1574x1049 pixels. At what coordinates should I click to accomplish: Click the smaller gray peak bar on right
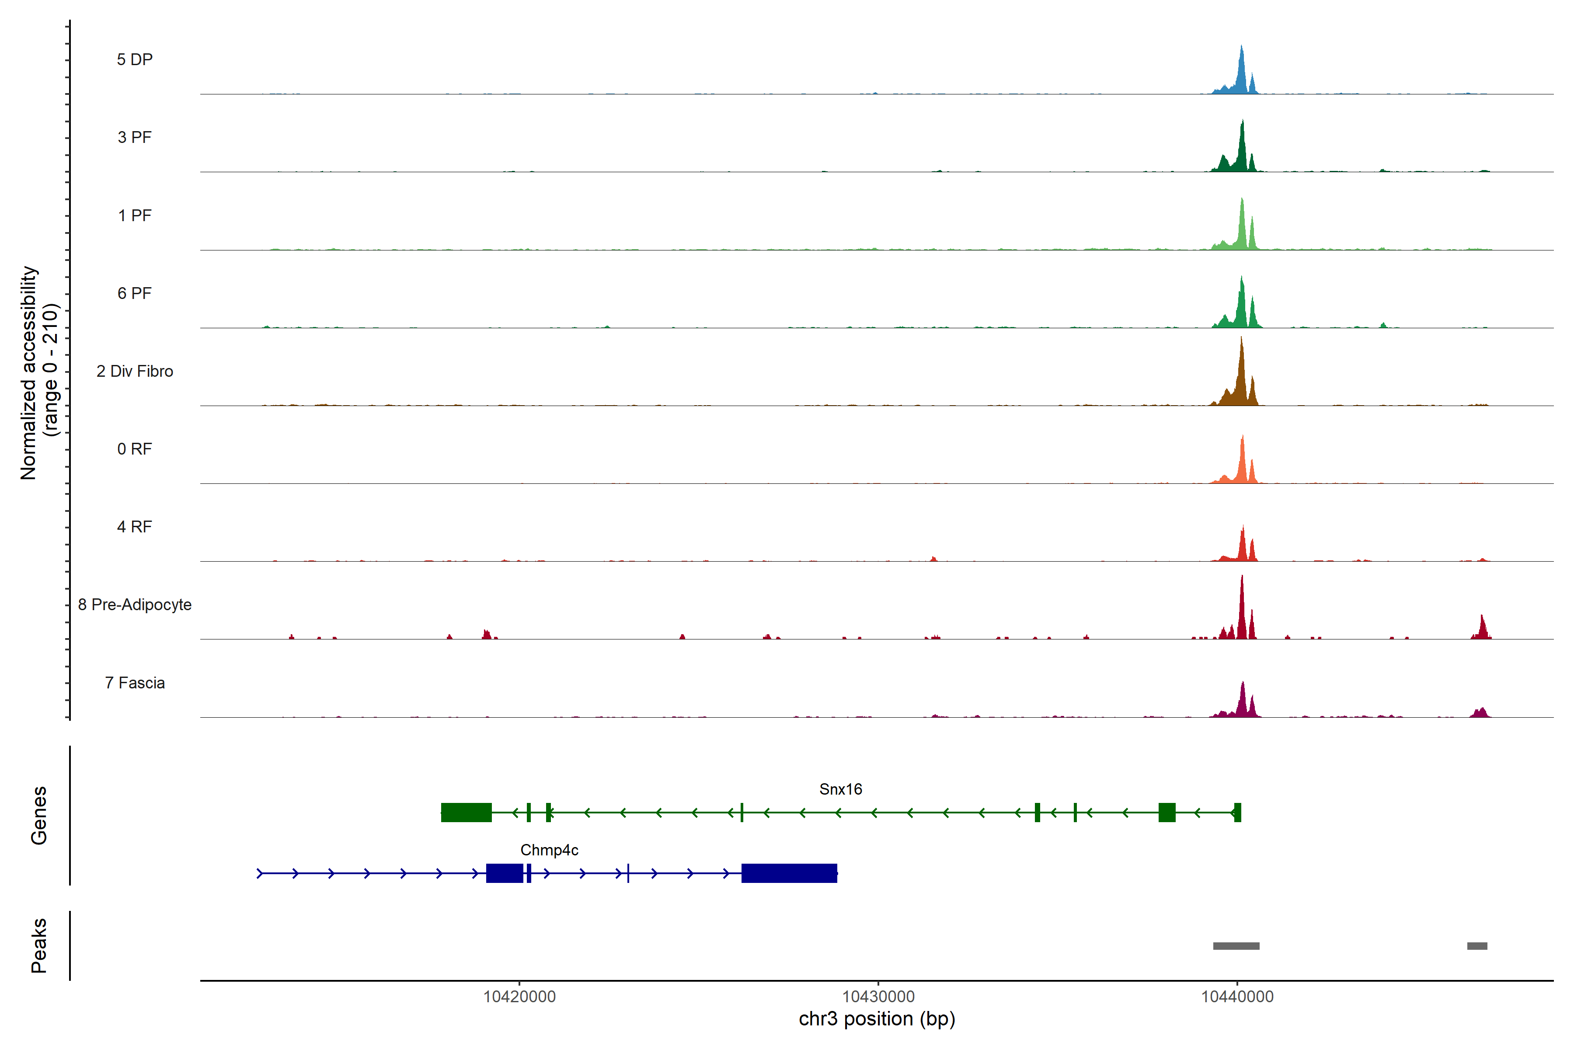click(x=1477, y=946)
